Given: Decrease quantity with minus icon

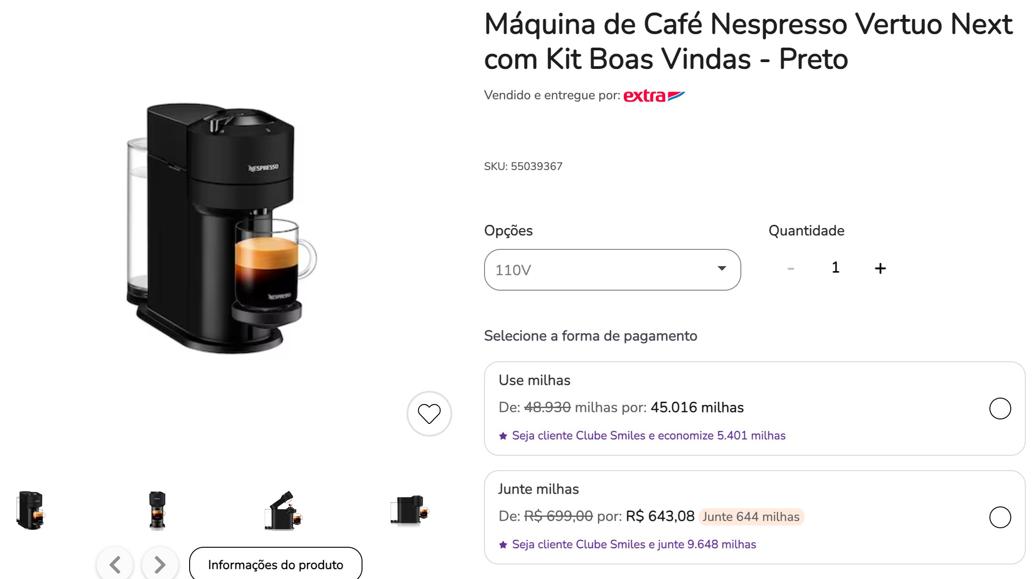Looking at the screenshot, I should [x=791, y=268].
